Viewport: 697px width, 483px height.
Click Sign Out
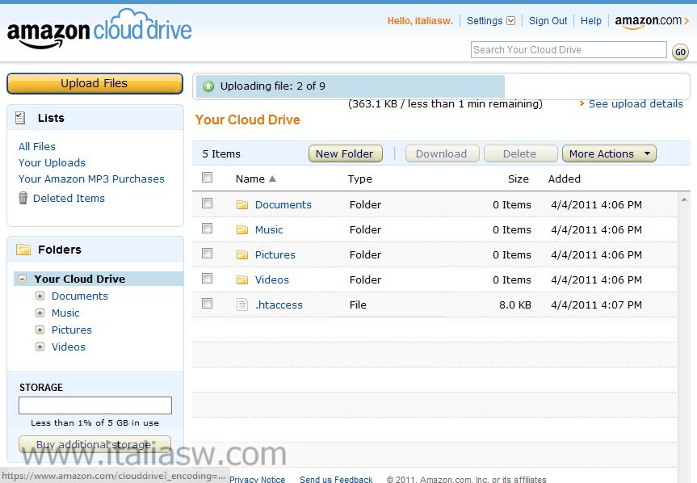pos(548,21)
